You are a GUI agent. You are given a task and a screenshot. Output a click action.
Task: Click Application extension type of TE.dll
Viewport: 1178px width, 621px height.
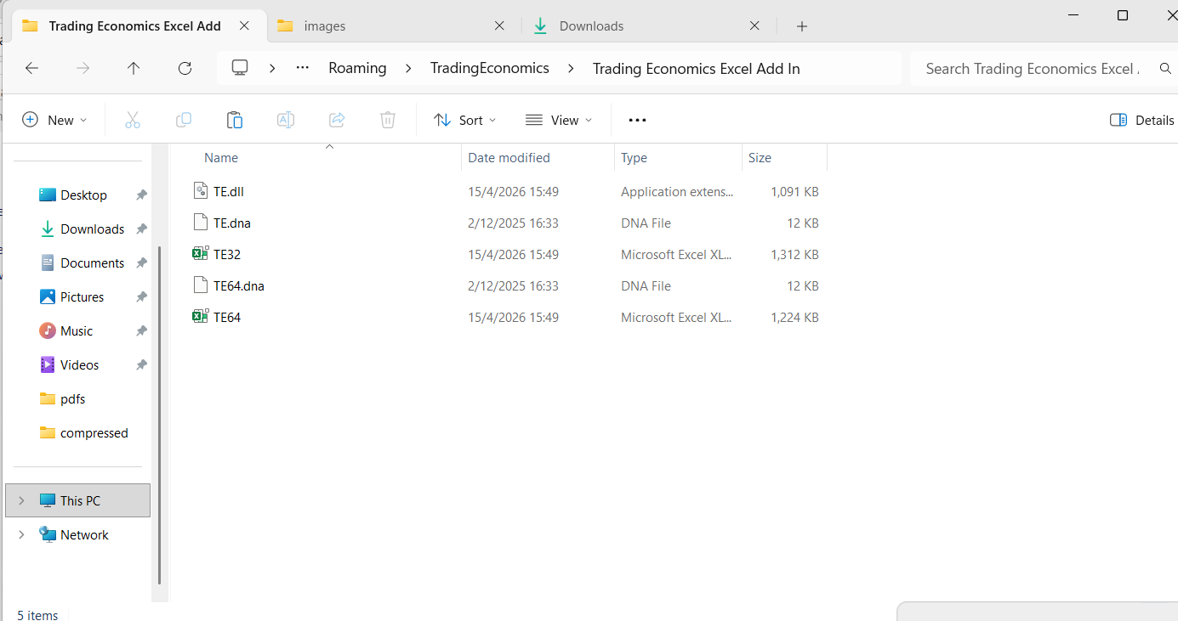[x=677, y=192]
